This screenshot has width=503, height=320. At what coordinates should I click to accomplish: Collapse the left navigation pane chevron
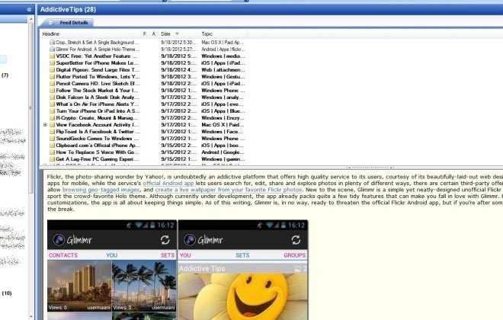pos(28,9)
